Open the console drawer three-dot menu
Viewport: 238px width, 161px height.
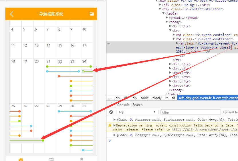point(111,104)
